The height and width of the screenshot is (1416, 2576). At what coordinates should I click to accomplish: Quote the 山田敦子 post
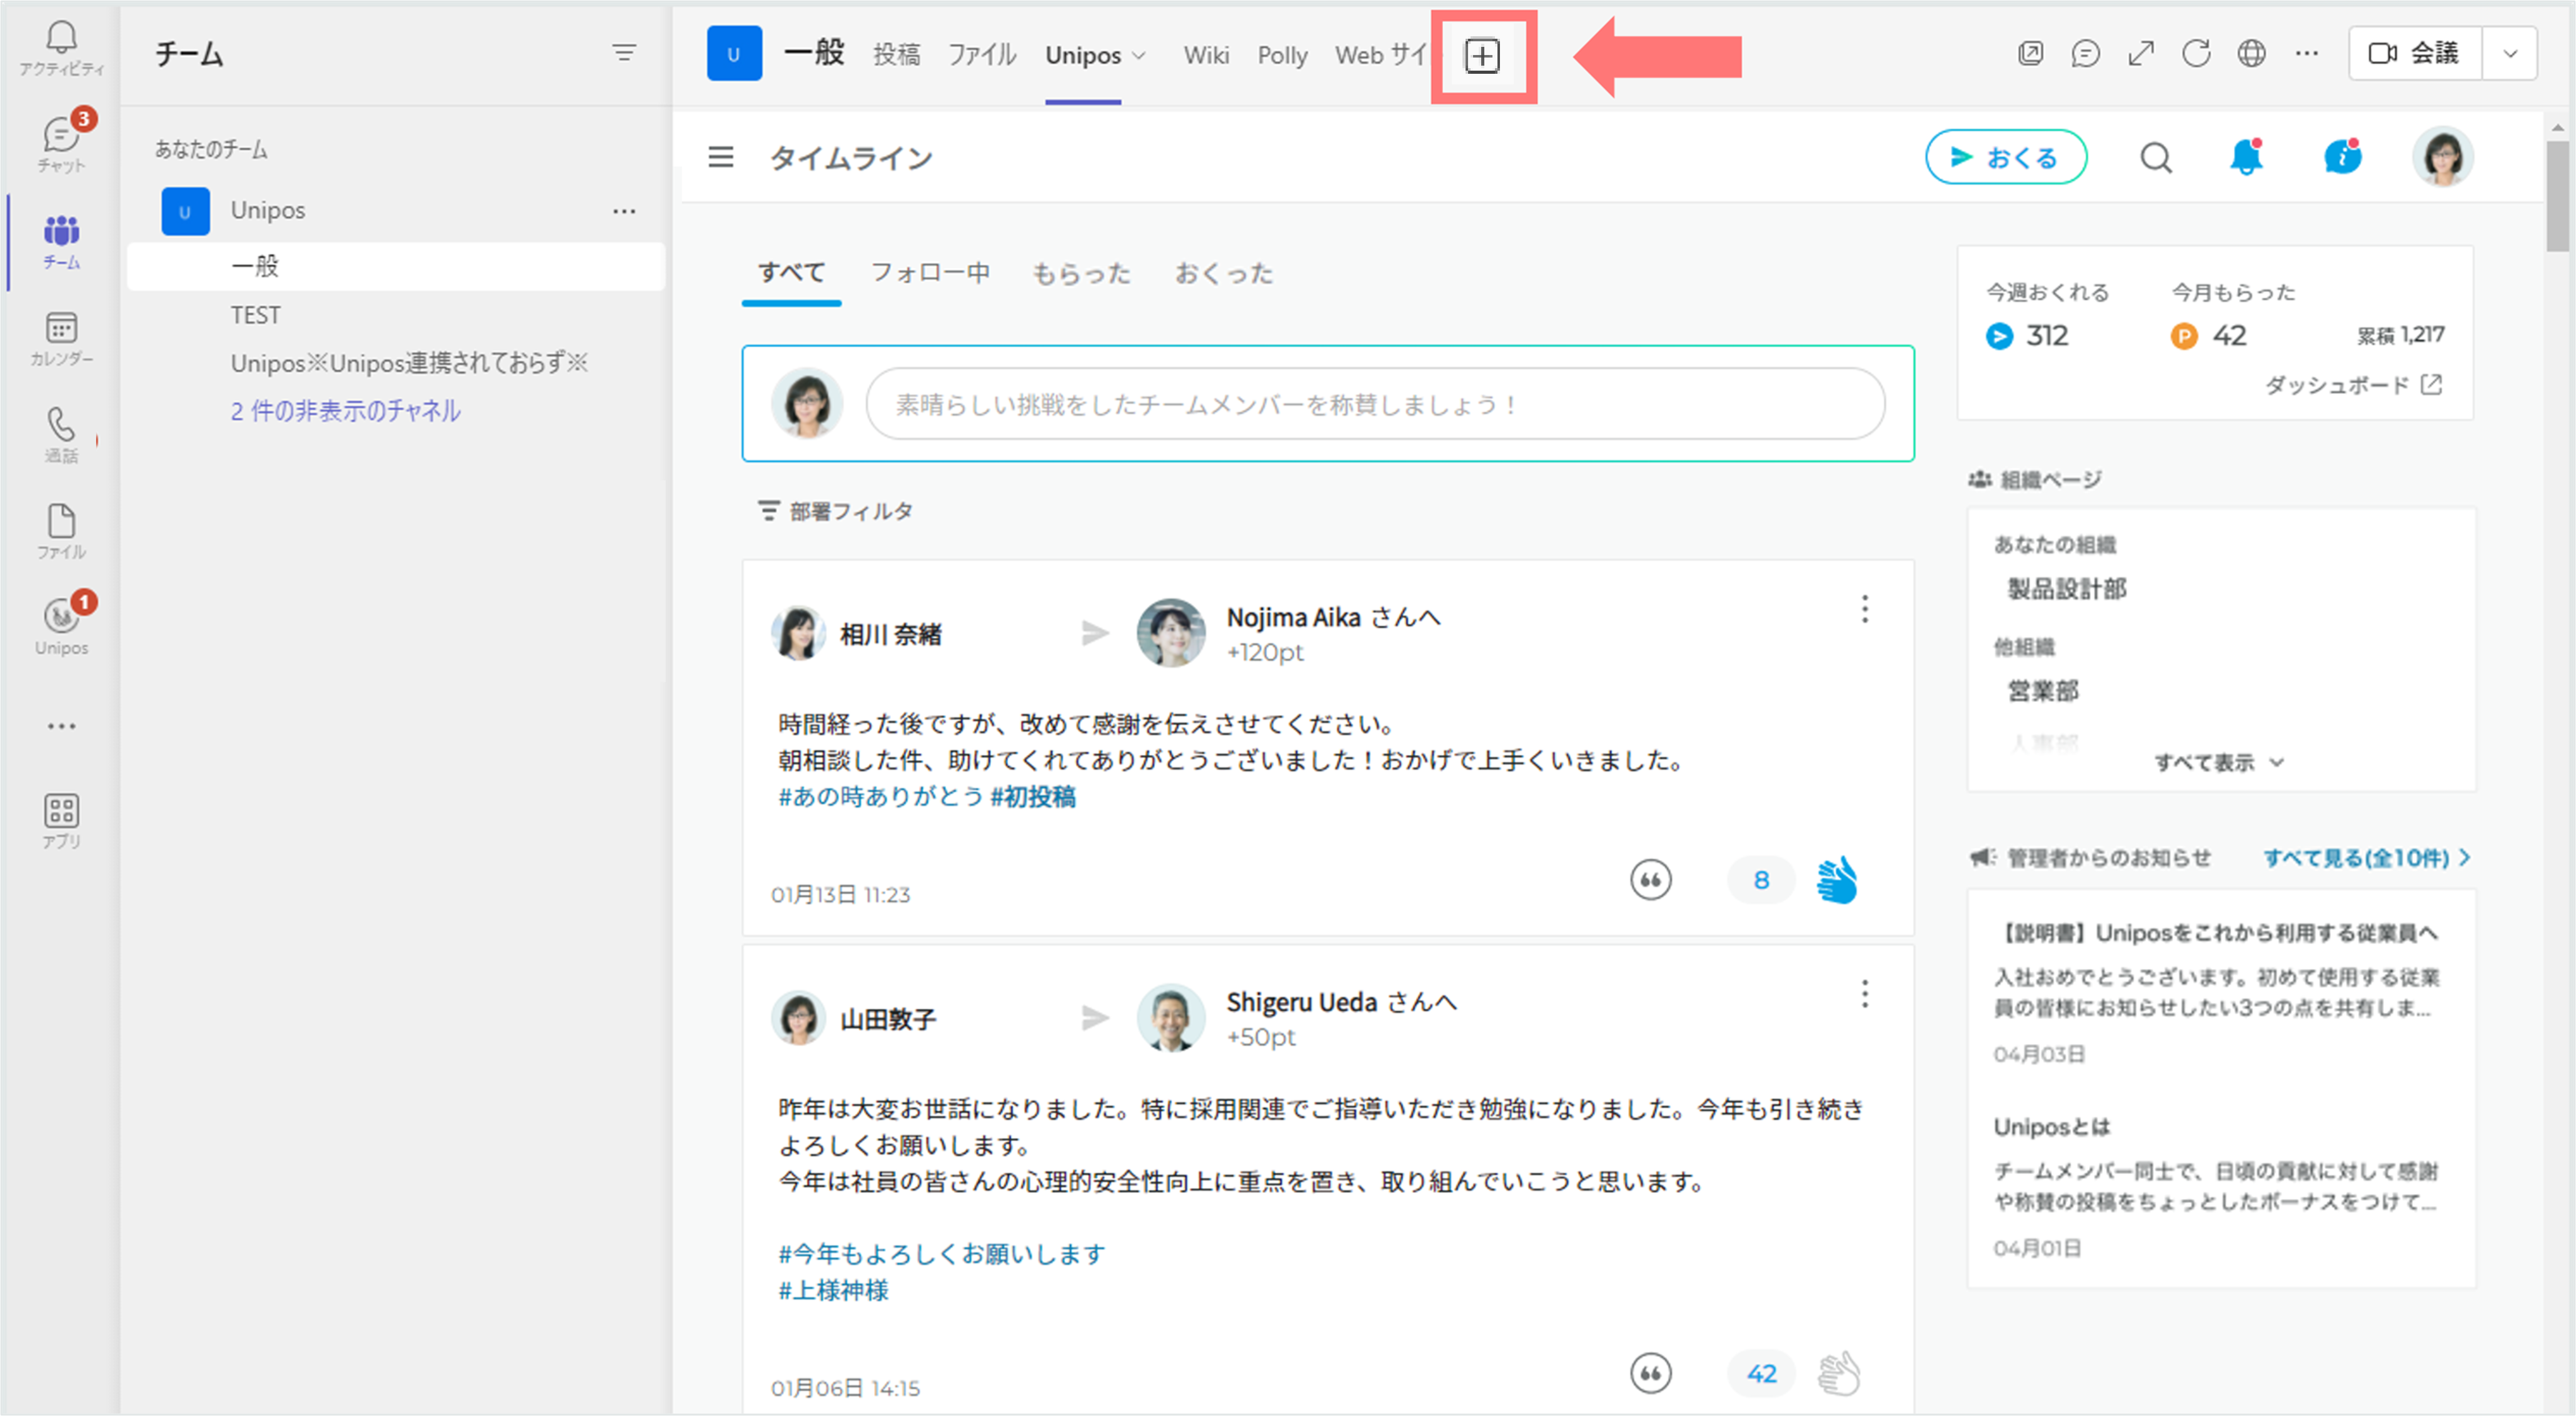click(x=1650, y=1373)
